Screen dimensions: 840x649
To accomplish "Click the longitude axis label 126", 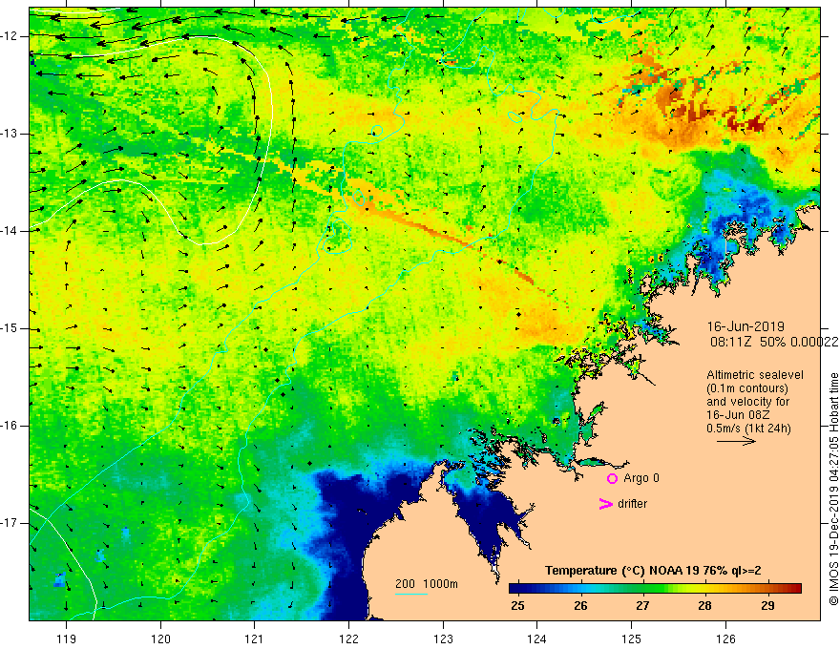I will click(725, 639).
